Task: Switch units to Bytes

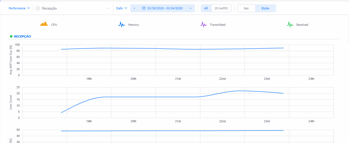Action: click(266, 8)
